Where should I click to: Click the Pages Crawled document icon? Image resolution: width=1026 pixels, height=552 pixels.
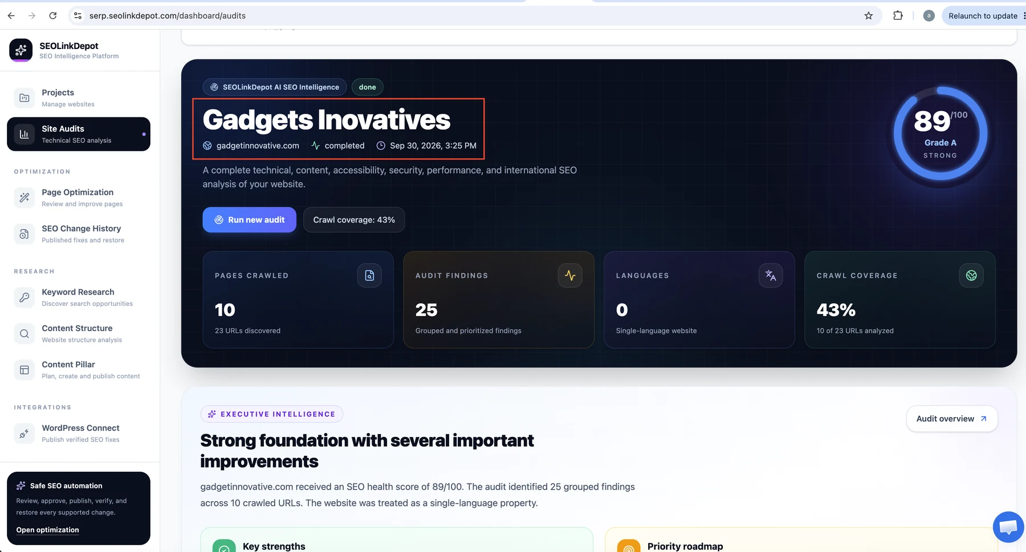coord(369,276)
